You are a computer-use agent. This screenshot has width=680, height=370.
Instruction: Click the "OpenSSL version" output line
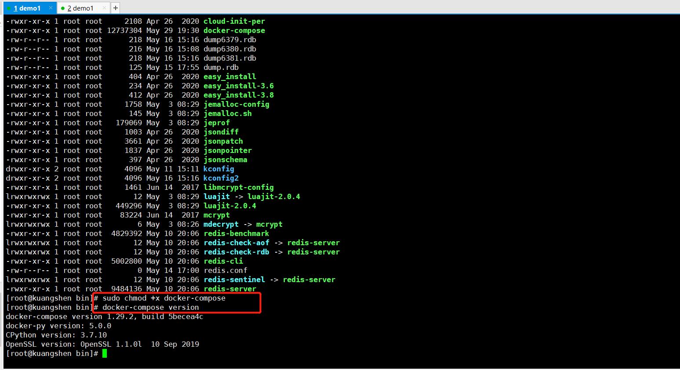pyautogui.click(x=102, y=344)
